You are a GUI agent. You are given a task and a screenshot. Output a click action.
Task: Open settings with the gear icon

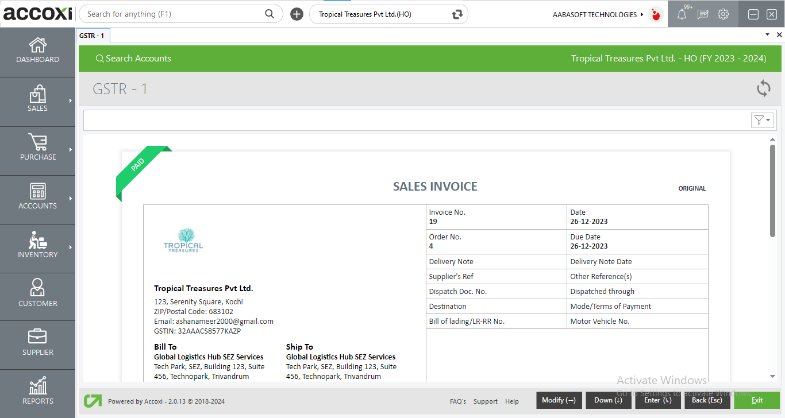723,14
